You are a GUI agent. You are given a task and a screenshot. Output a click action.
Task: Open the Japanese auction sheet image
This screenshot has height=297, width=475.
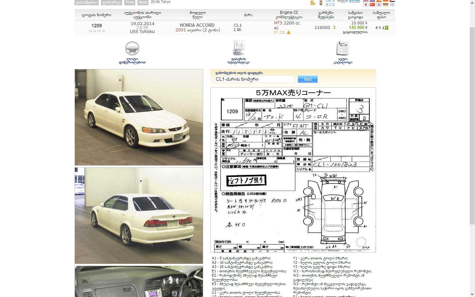pos(293,170)
